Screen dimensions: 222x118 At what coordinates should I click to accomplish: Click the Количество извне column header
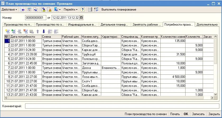click(x=173, y=37)
